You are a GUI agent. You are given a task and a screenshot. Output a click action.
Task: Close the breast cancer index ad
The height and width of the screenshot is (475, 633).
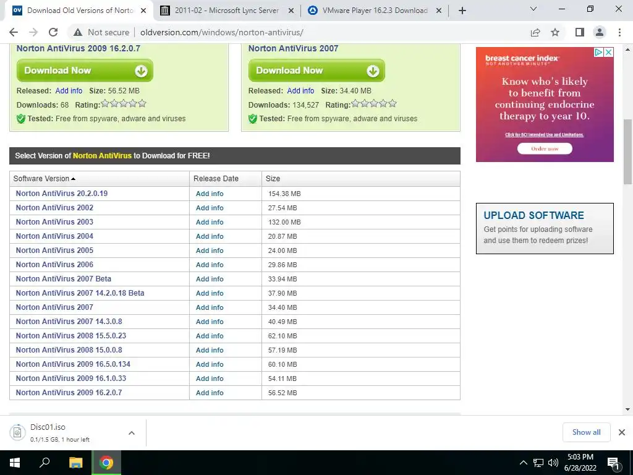click(609, 52)
